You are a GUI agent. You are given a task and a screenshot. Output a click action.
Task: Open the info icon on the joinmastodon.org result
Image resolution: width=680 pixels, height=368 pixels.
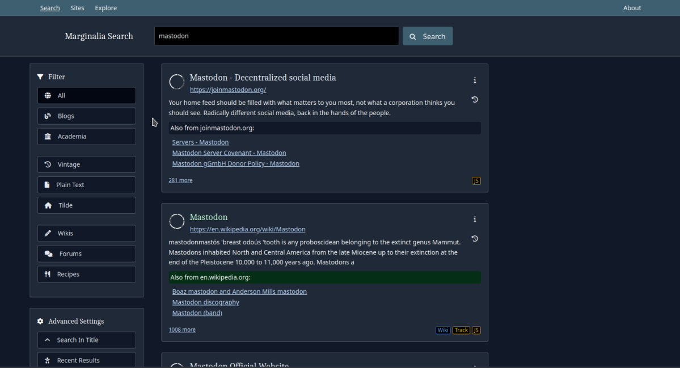(x=475, y=80)
